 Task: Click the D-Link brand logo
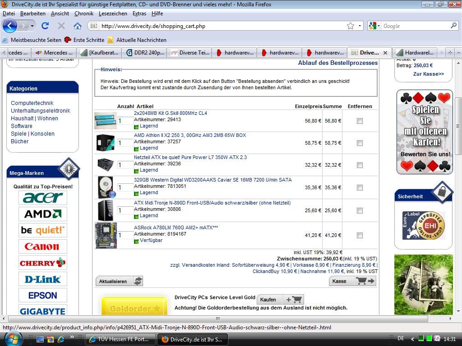click(43, 279)
